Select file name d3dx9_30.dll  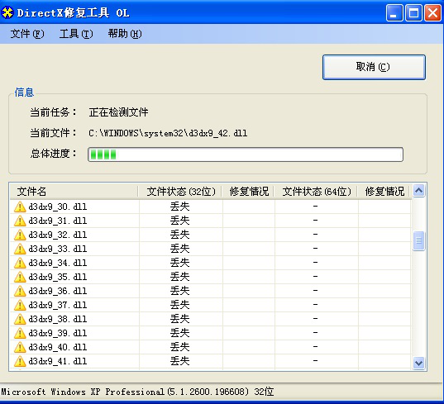click(x=58, y=207)
